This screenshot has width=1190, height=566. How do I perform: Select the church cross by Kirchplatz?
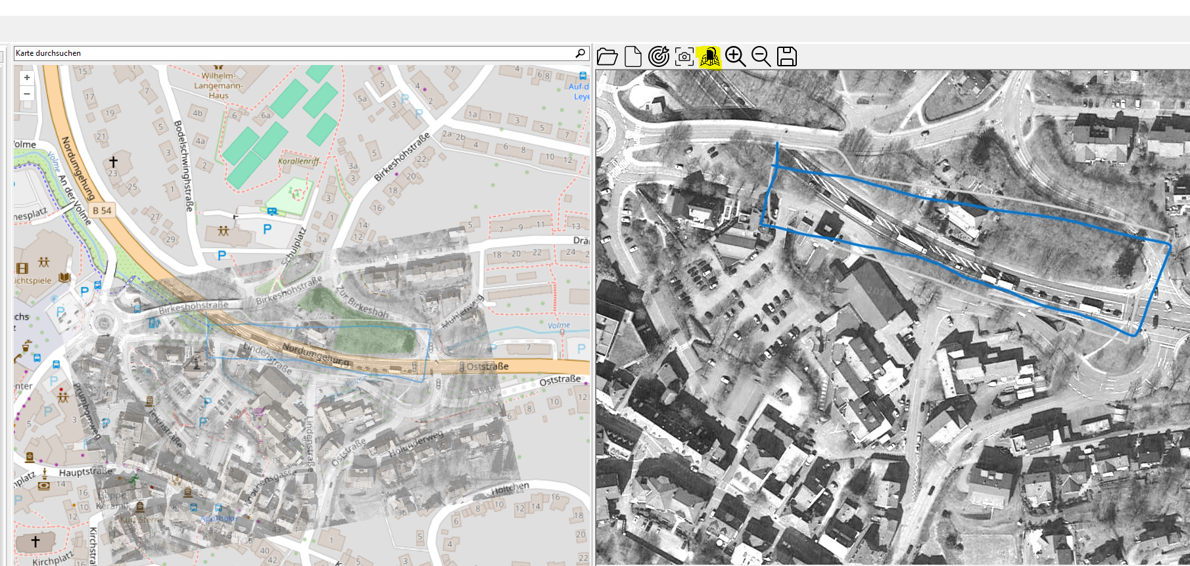click(x=36, y=541)
